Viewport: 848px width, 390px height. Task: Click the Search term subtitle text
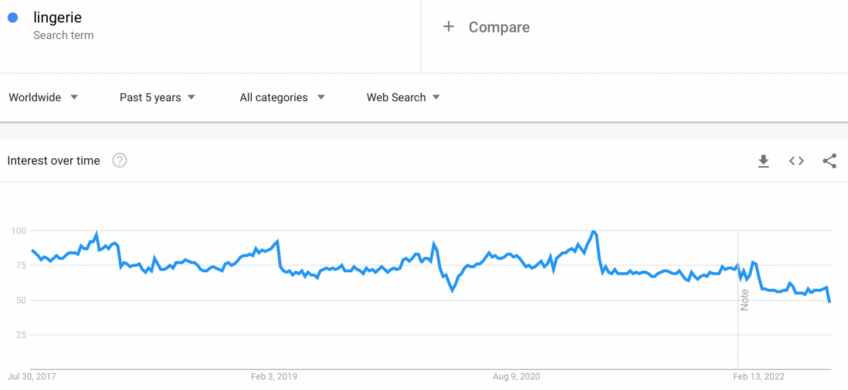point(64,36)
